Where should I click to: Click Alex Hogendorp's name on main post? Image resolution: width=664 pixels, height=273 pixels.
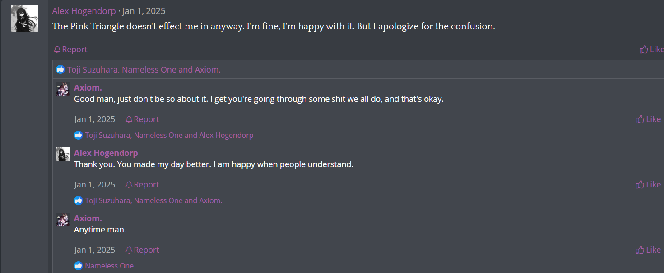pyautogui.click(x=84, y=11)
